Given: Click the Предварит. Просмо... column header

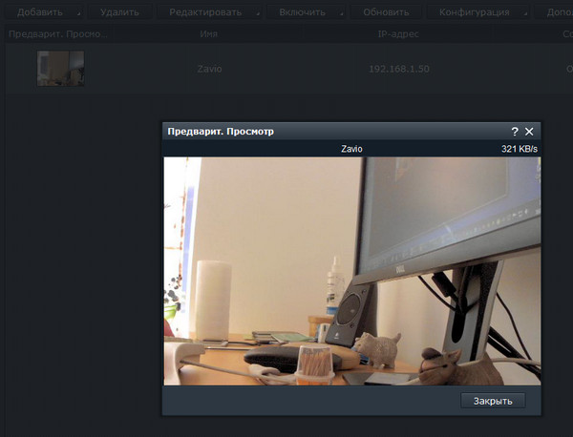Looking at the screenshot, I should point(57,33).
